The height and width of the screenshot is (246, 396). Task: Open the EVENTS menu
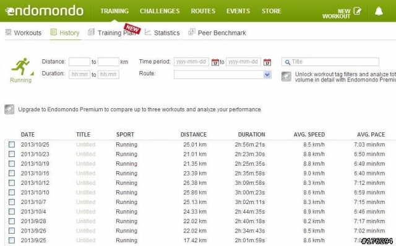238,11
